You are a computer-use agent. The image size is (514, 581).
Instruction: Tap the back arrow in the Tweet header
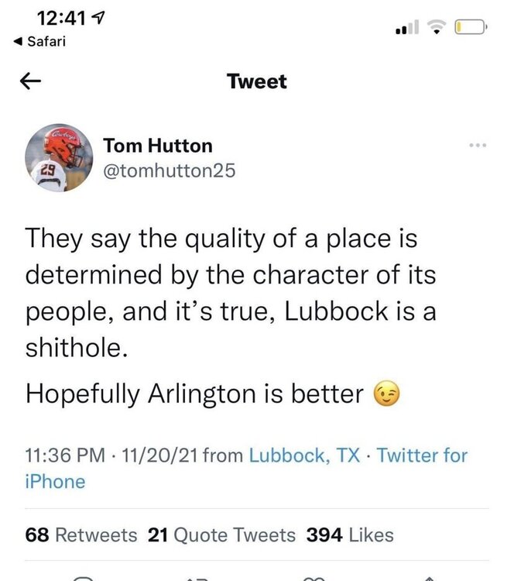(31, 81)
